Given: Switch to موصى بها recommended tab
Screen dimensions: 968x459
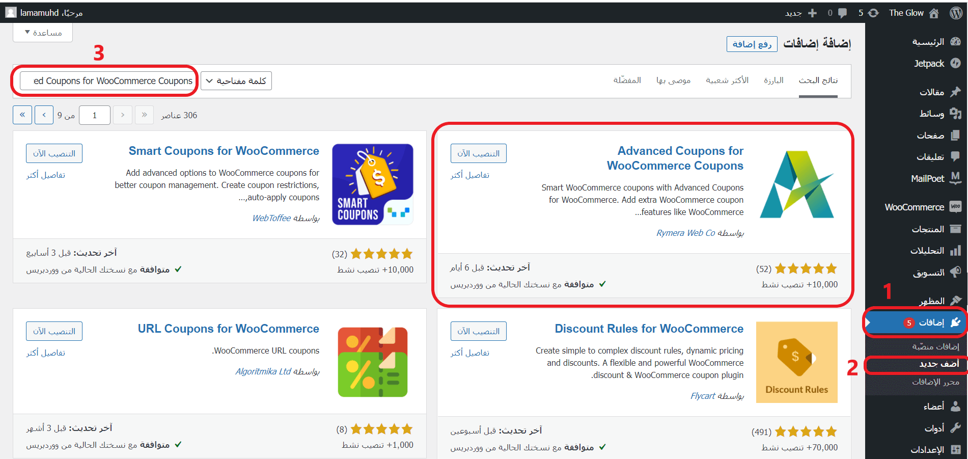Looking at the screenshot, I should (674, 80).
